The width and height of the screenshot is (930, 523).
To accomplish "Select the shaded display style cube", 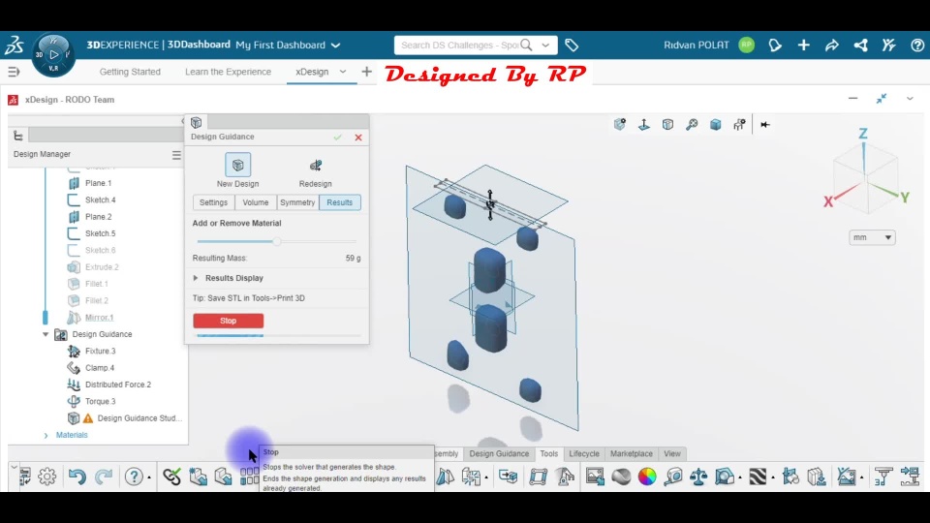I will tap(716, 125).
